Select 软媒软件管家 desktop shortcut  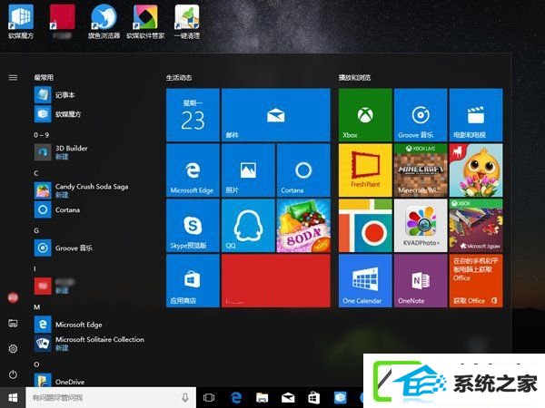point(145,22)
